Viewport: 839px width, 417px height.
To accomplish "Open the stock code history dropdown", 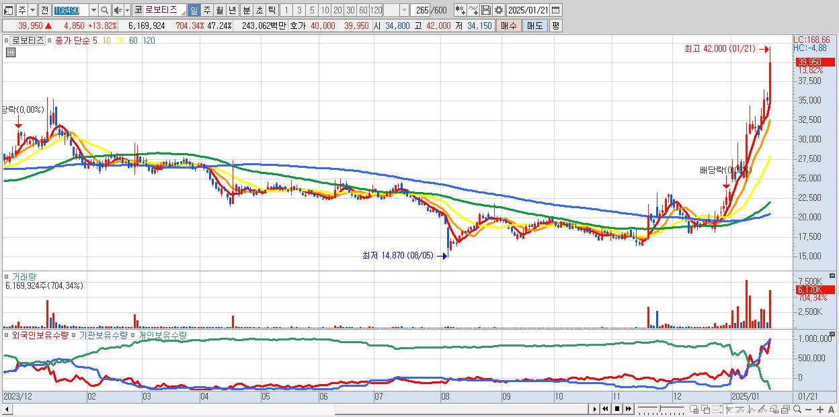I will (93, 10).
